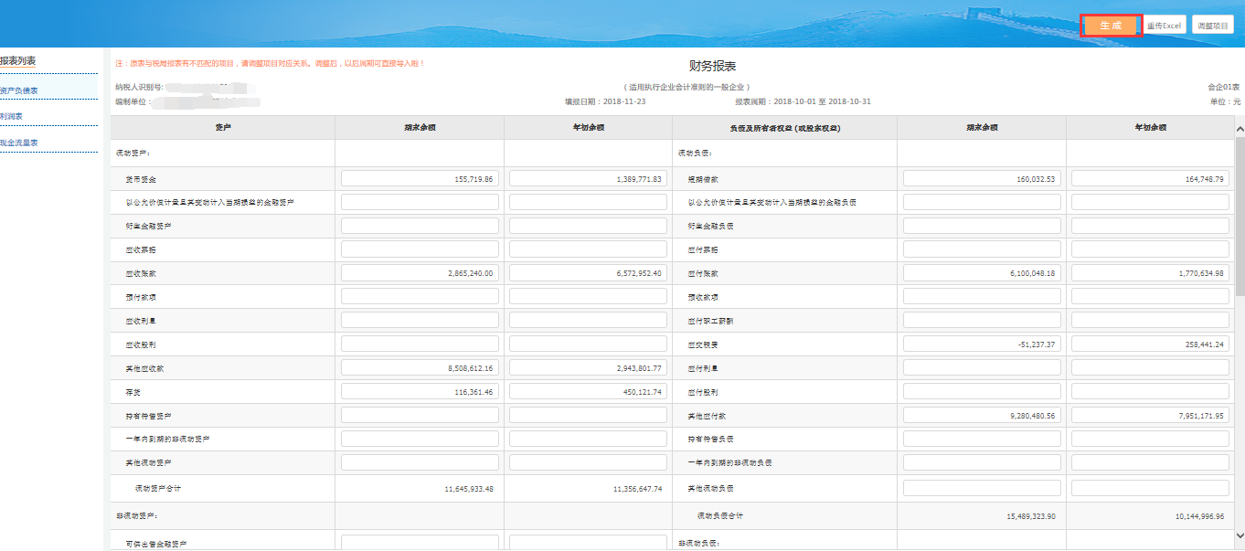Click the scrollbar down arrow
1245x551 pixels.
pos(1240,535)
